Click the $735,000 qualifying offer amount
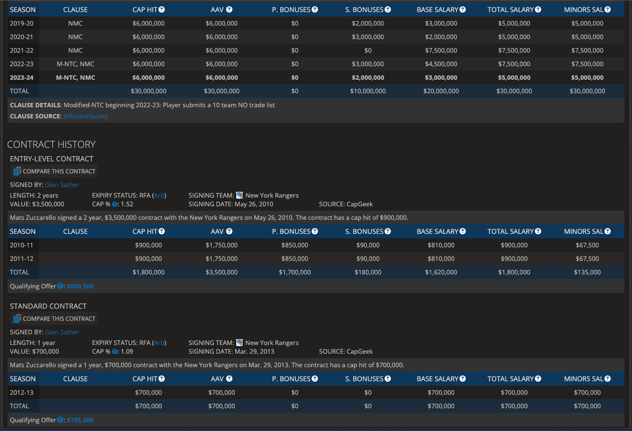632x431 pixels. pyautogui.click(x=80, y=420)
